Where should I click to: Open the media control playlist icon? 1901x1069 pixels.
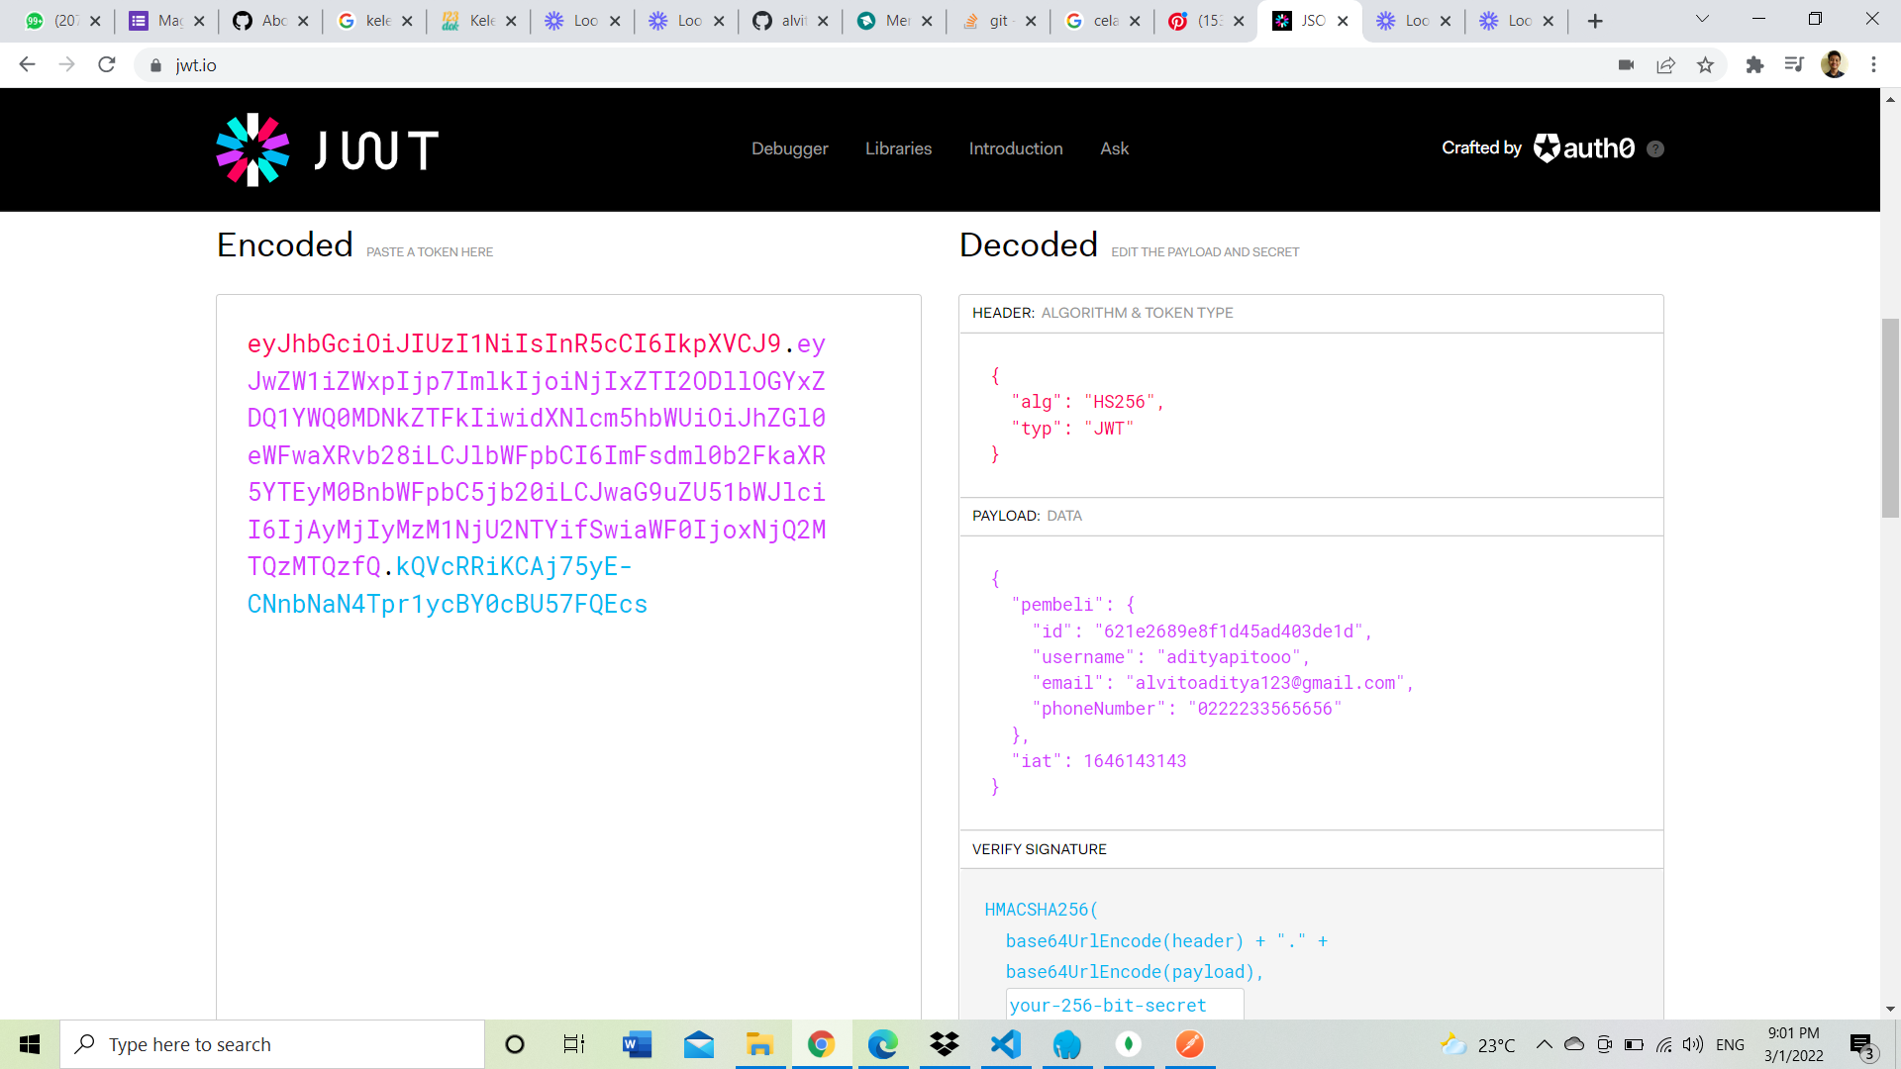[x=1794, y=64]
